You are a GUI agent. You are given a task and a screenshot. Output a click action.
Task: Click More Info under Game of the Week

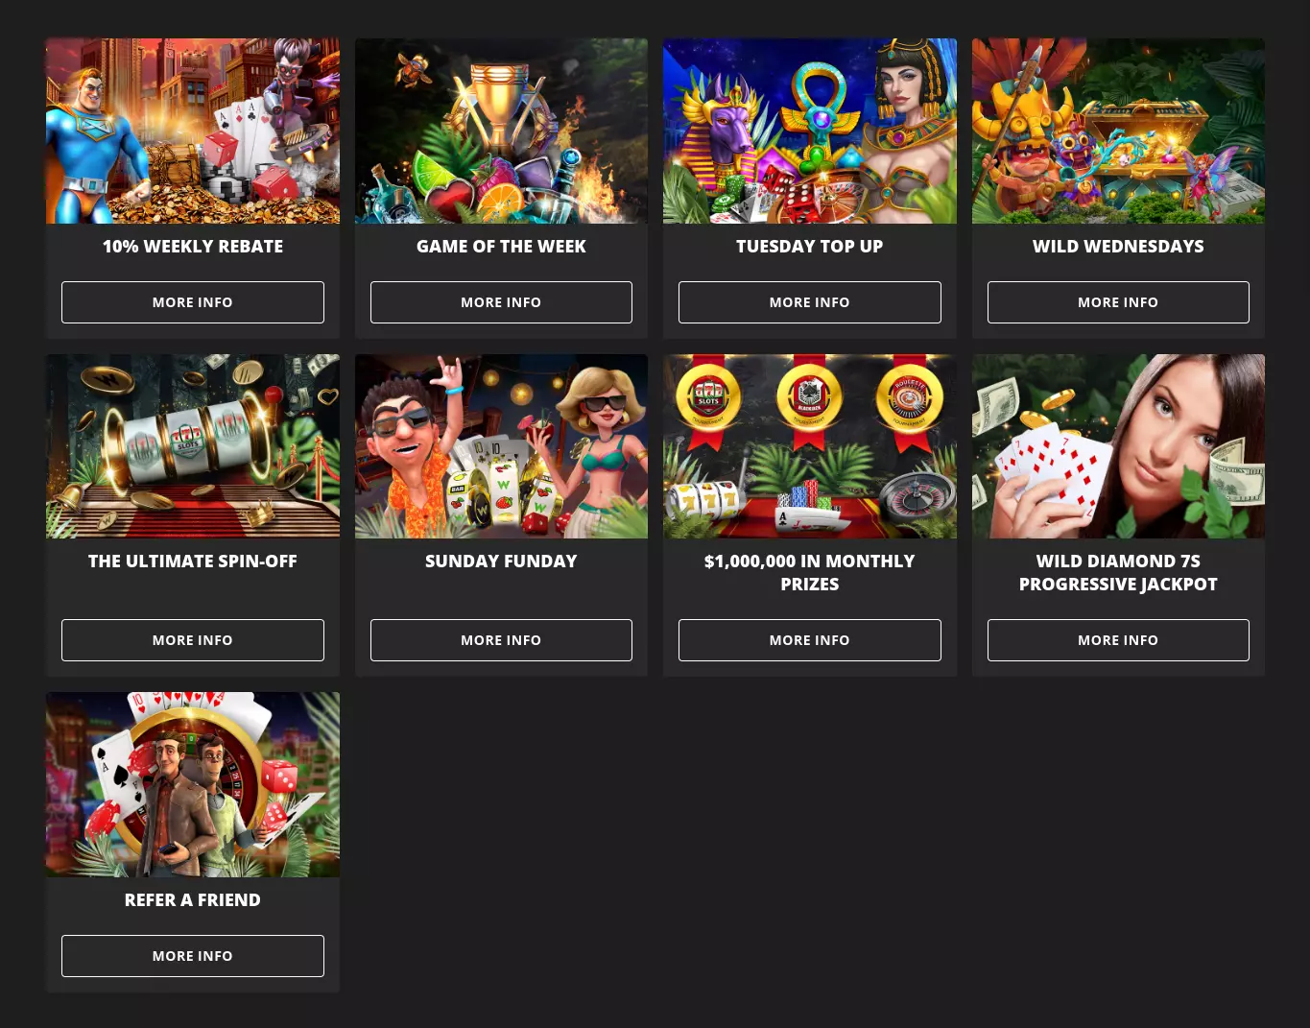tap(501, 302)
